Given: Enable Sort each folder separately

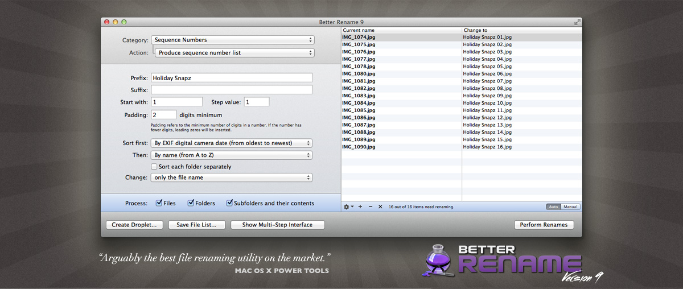Looking at the screenshot, I should point(154,167).
